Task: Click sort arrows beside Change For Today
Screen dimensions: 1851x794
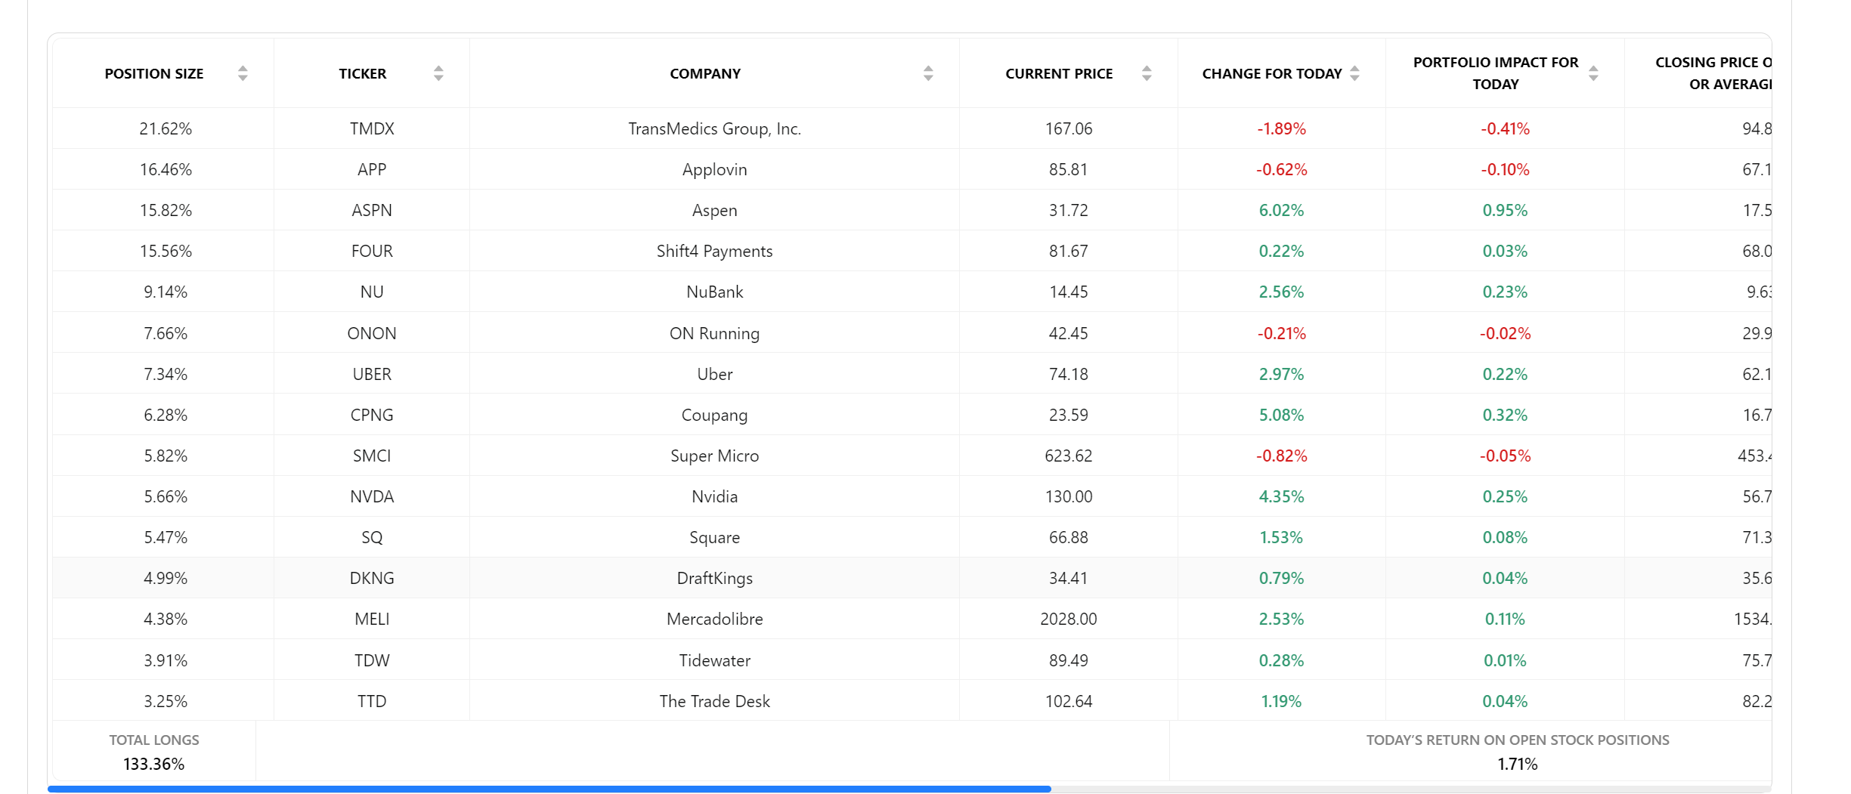Action: pyautogui.click(x=1354, y=73)
